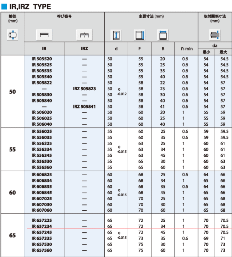
Task: Select part number IR 556530
Action: click(x=42, y=161)
